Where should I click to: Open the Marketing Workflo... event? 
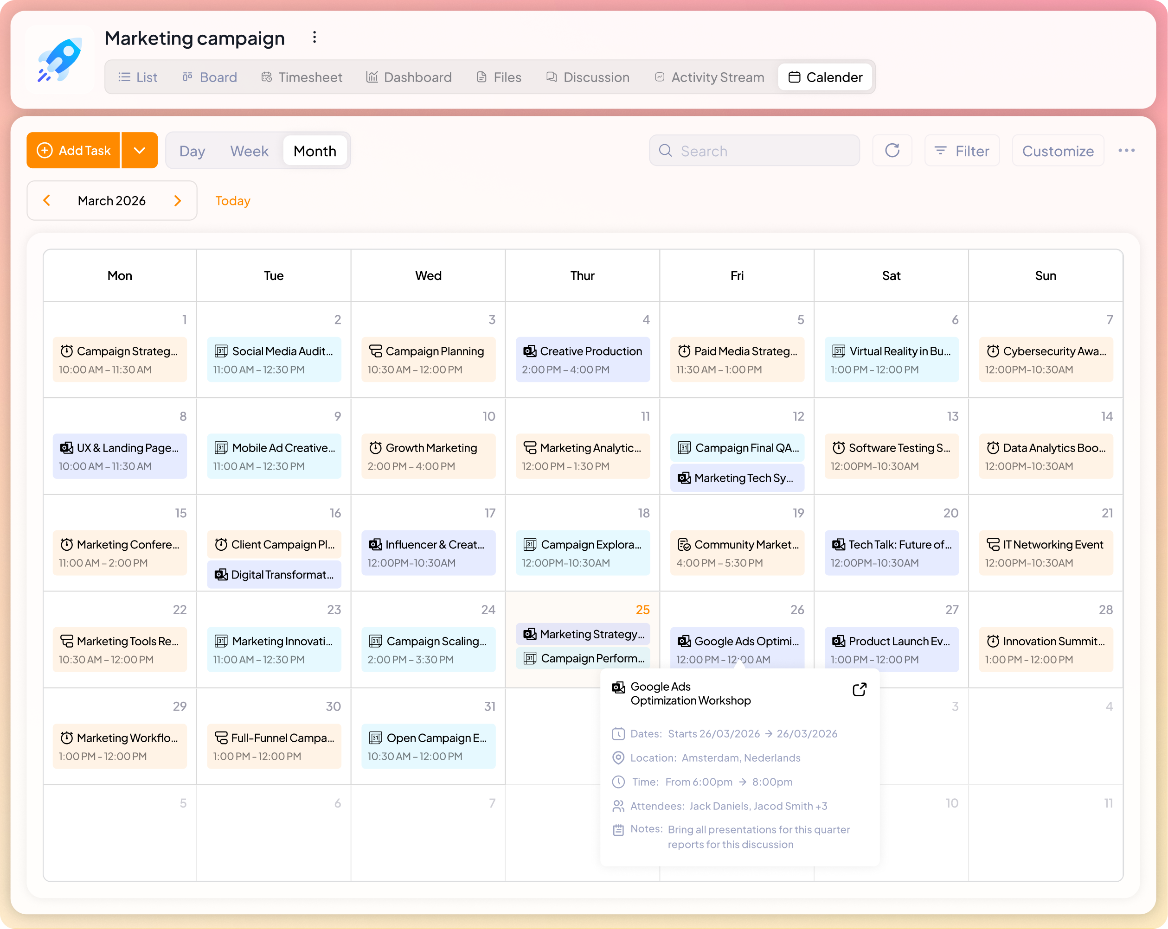(119, 746)
